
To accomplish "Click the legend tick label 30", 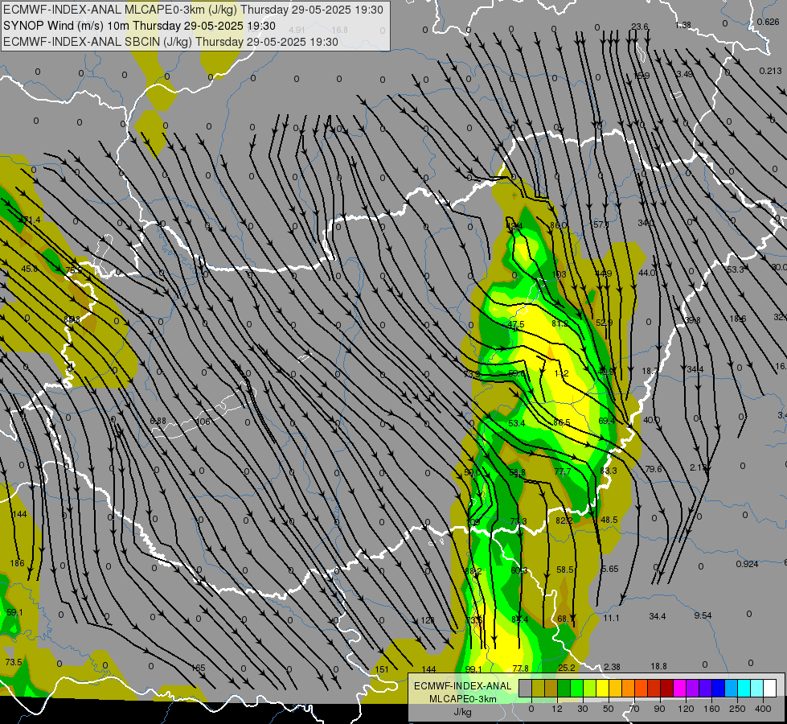I will 583,709.
